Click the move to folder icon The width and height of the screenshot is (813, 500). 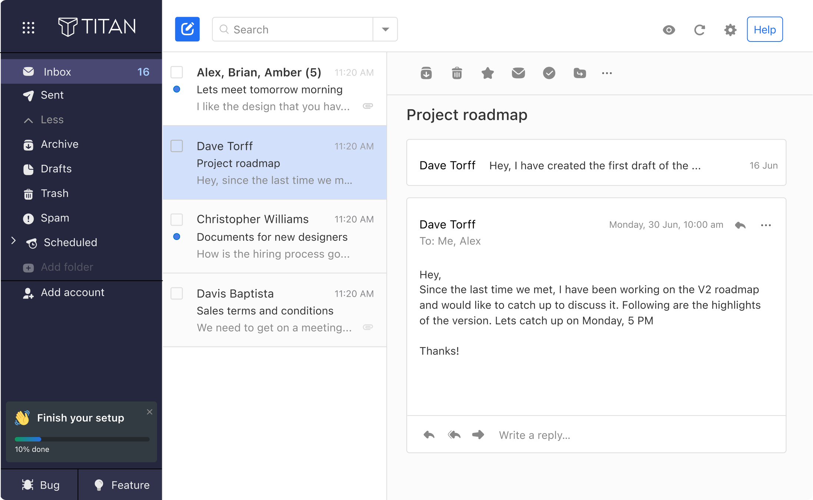[580, 73]
